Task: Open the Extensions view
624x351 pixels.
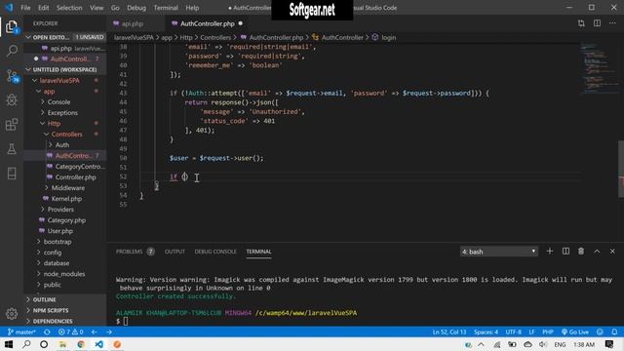Action: (12, 125)
